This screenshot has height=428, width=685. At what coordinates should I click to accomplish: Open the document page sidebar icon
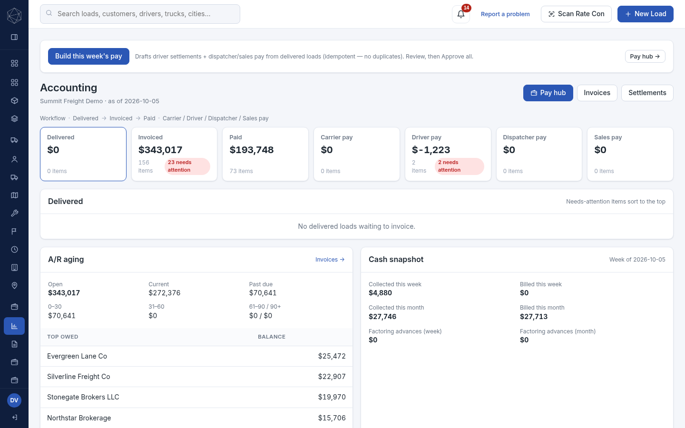tap(14, 344)
